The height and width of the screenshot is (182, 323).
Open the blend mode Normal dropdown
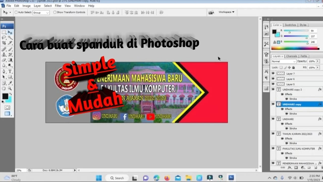[283, 61]
